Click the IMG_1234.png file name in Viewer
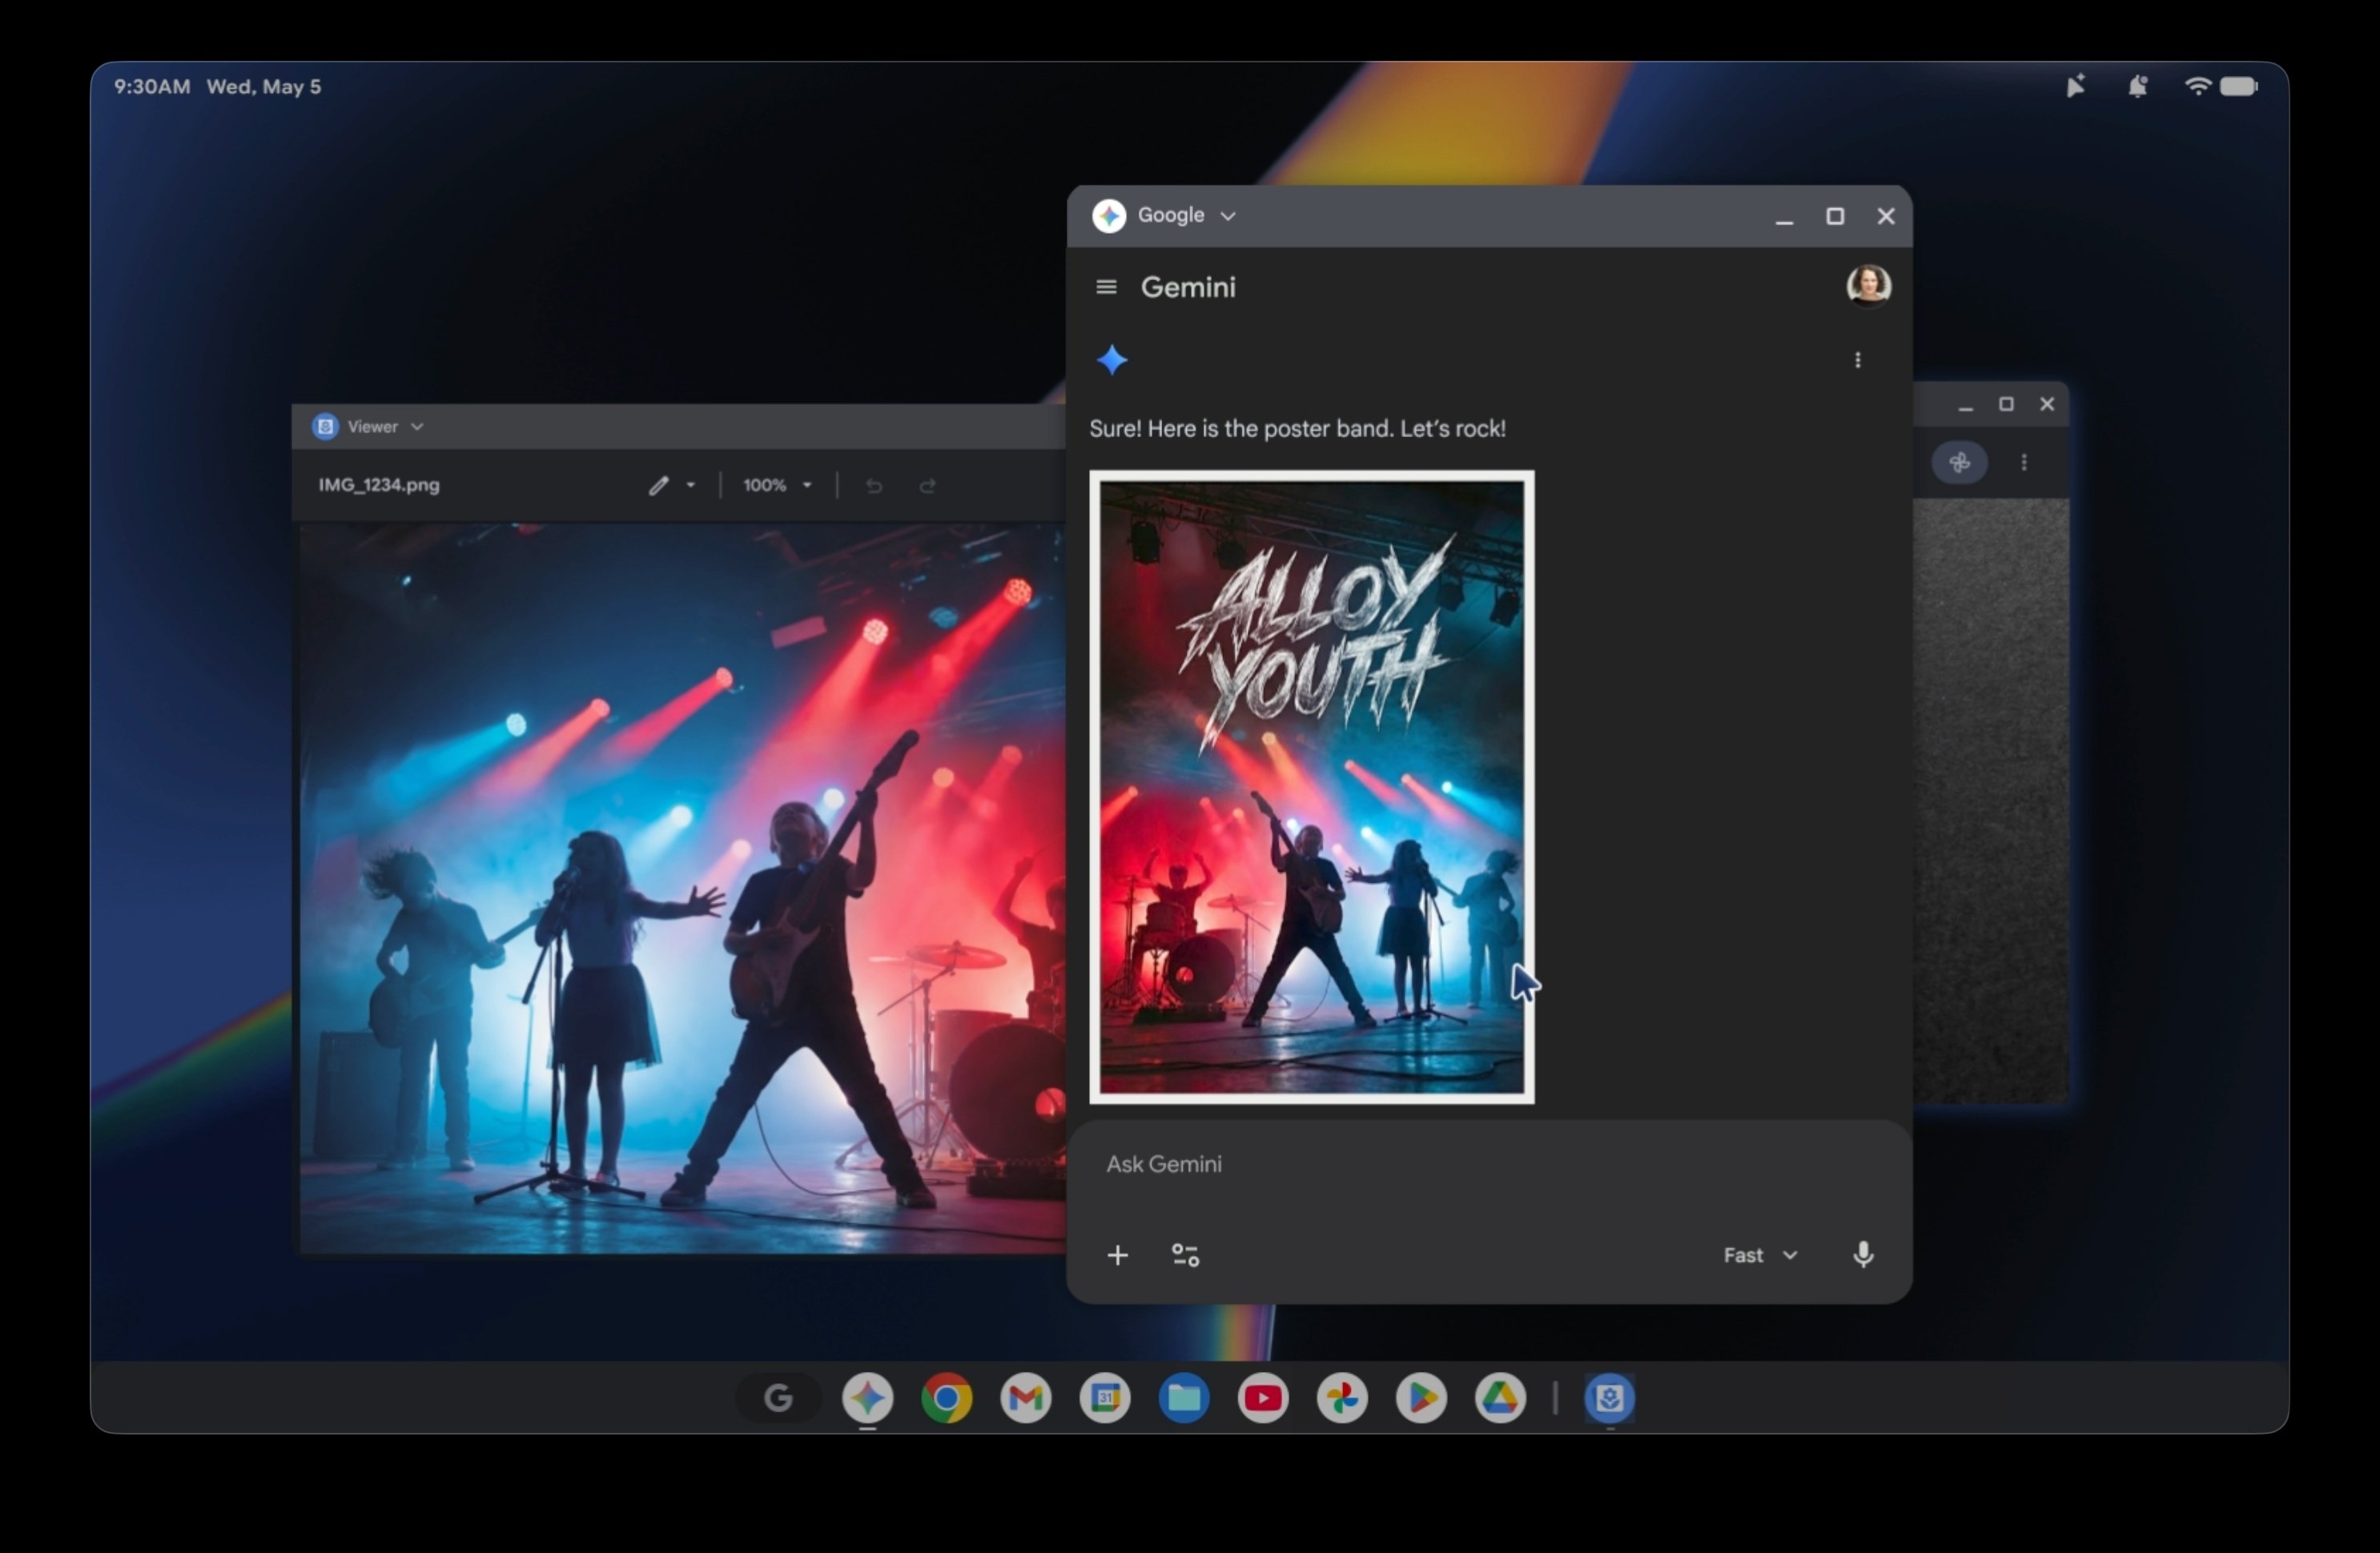The width and height of the screenshot is (2380, 1553). (379, 484)
